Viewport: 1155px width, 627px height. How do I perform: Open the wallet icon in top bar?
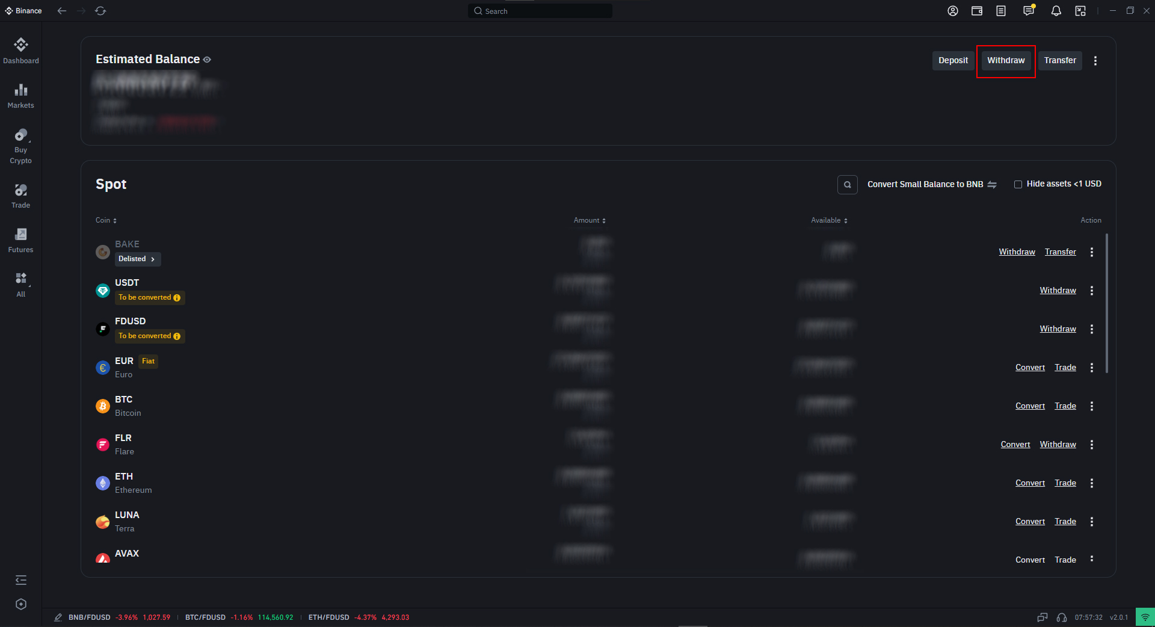coord(977,11)
